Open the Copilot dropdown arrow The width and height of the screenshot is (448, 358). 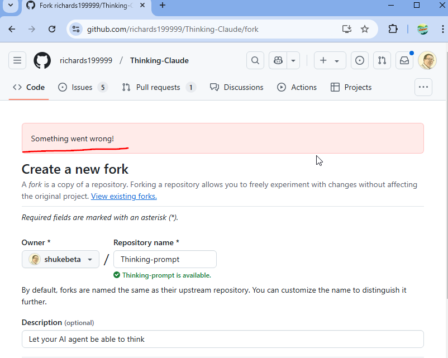[x=293, y=60]
